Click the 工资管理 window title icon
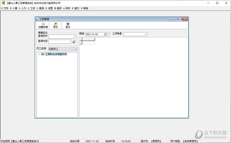The width and height of the screenshot is (231, 143). point(37,19)
